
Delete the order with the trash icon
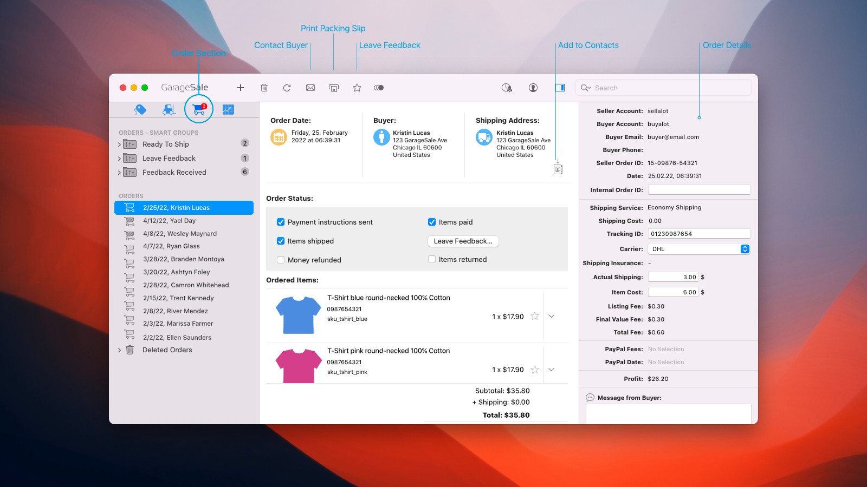tap(264, 88)
